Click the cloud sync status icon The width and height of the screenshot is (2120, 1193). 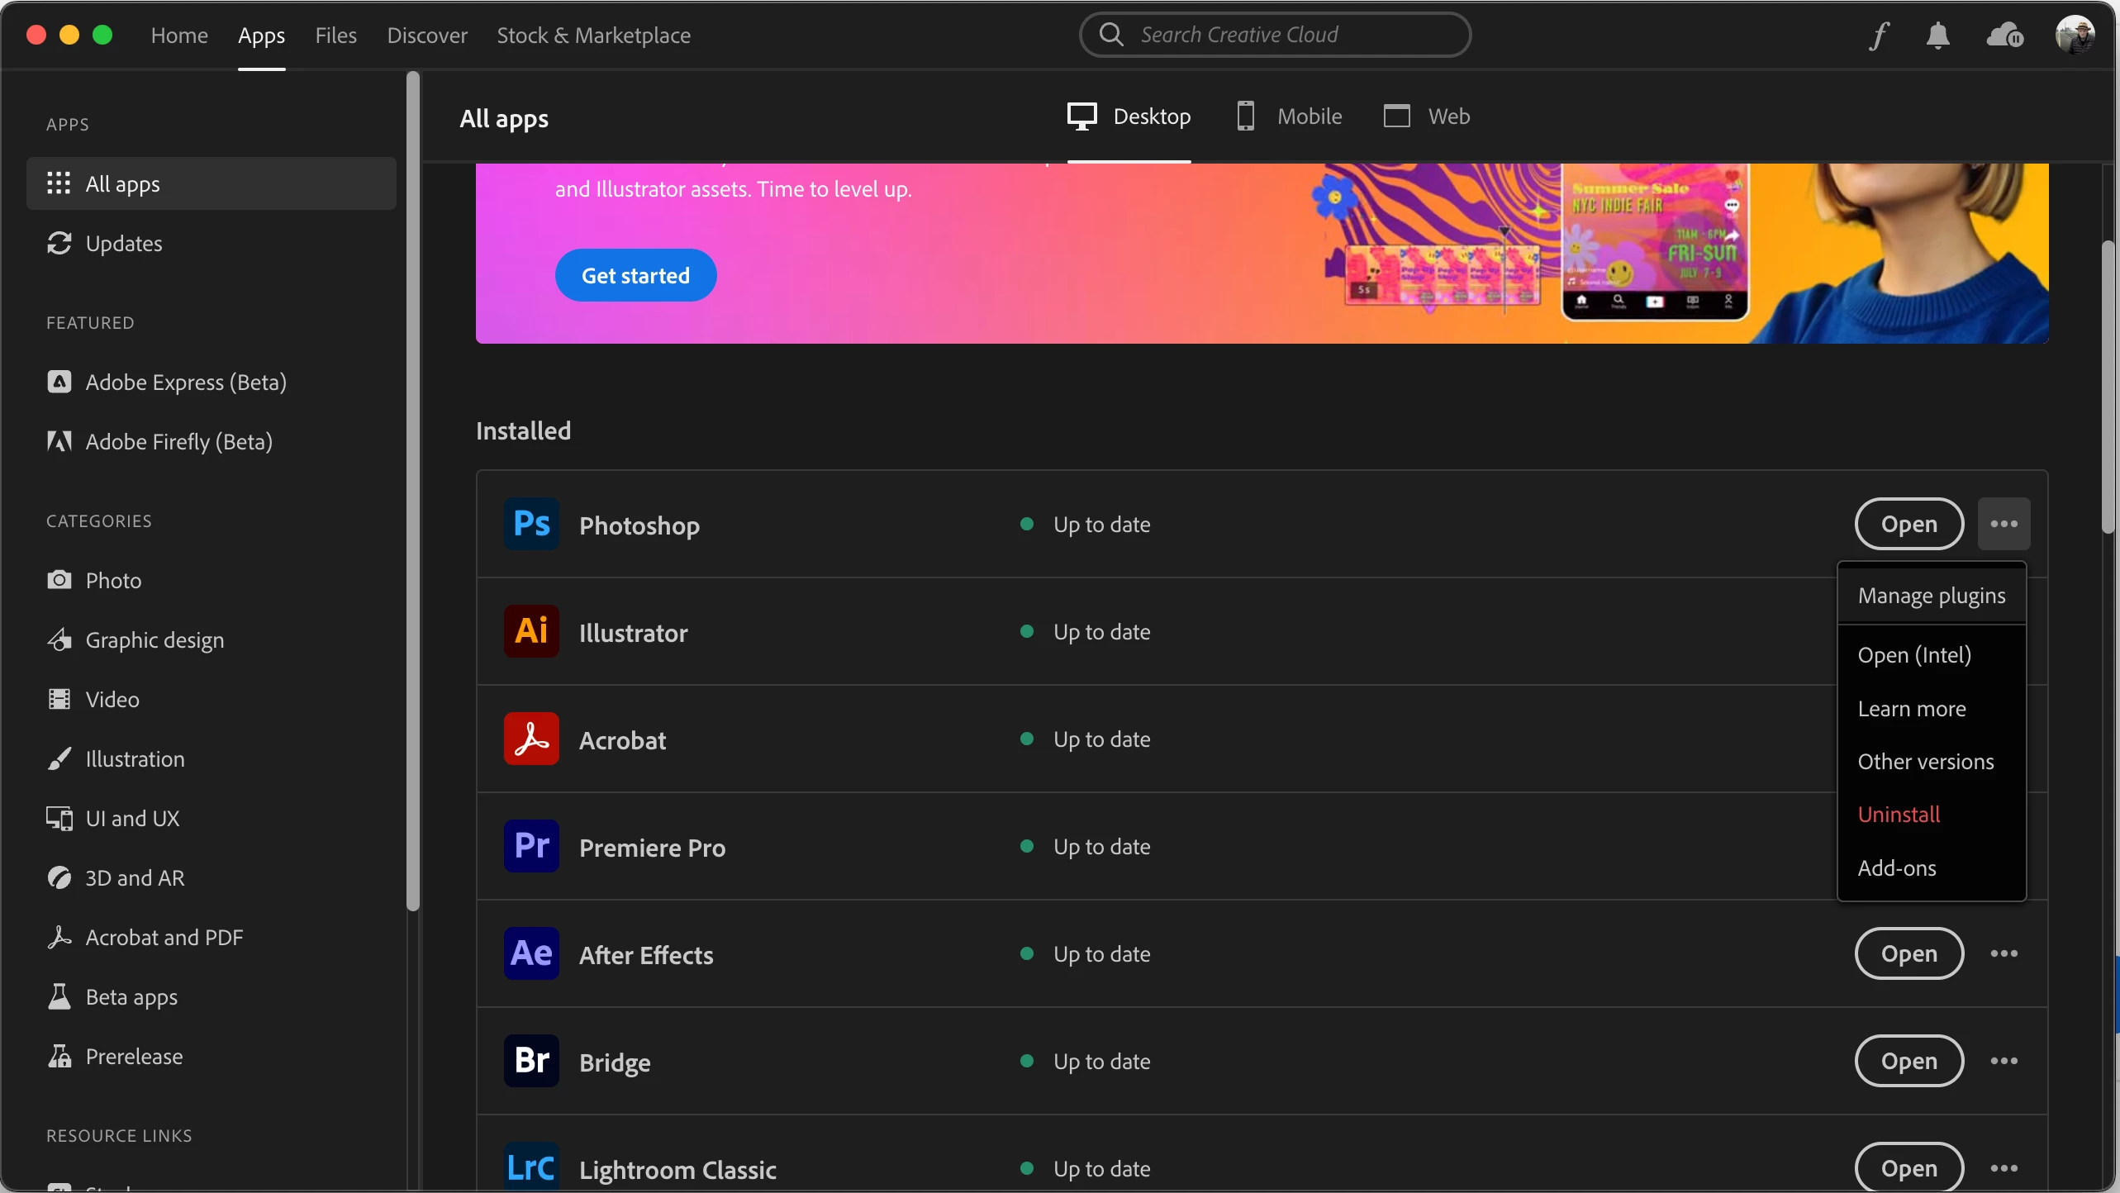2004,36
